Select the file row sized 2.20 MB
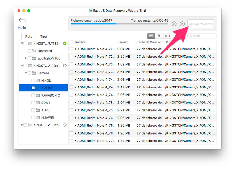This screenshot has width=235, height=169. tap(142, 56)
